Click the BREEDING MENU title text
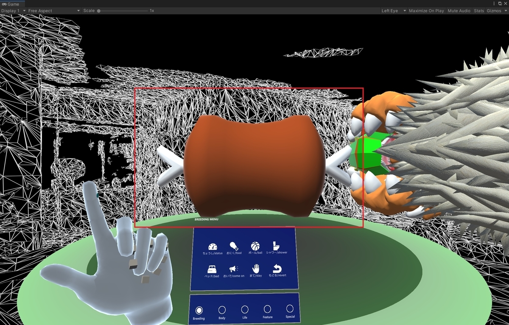This screenshot has width=509, height=325. (206, 219)
